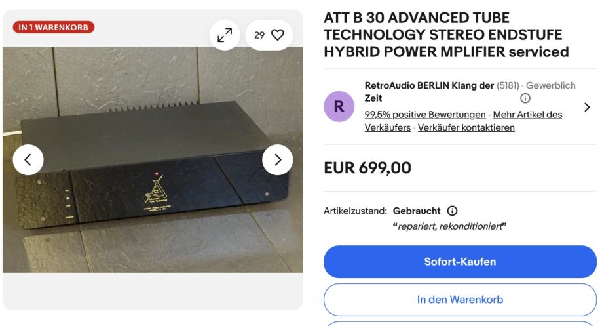Show next product photo

[278, 159]
